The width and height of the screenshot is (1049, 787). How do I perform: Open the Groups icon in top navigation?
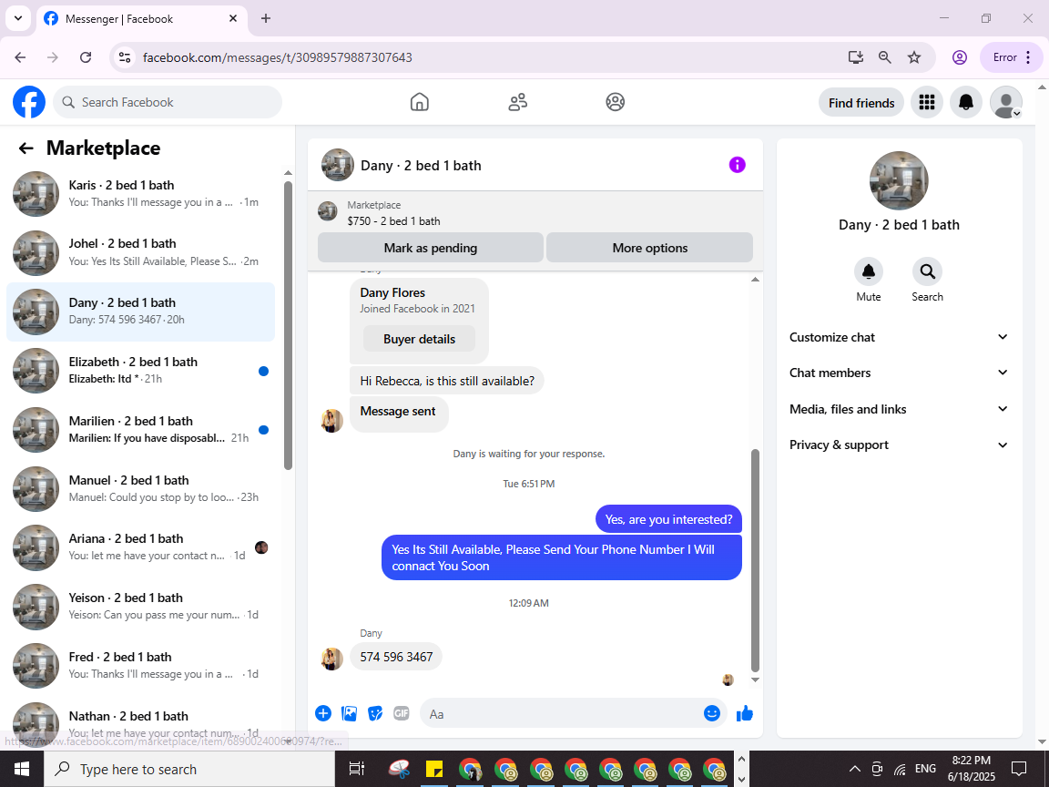615,102
